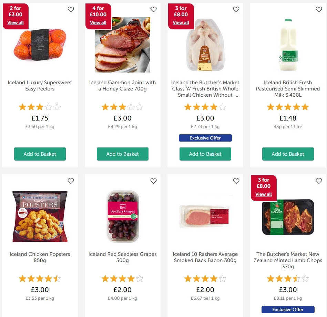Click the wishlist heart on the Gammon Joint product
The image size is (327, 317).
tap(153, 9)
